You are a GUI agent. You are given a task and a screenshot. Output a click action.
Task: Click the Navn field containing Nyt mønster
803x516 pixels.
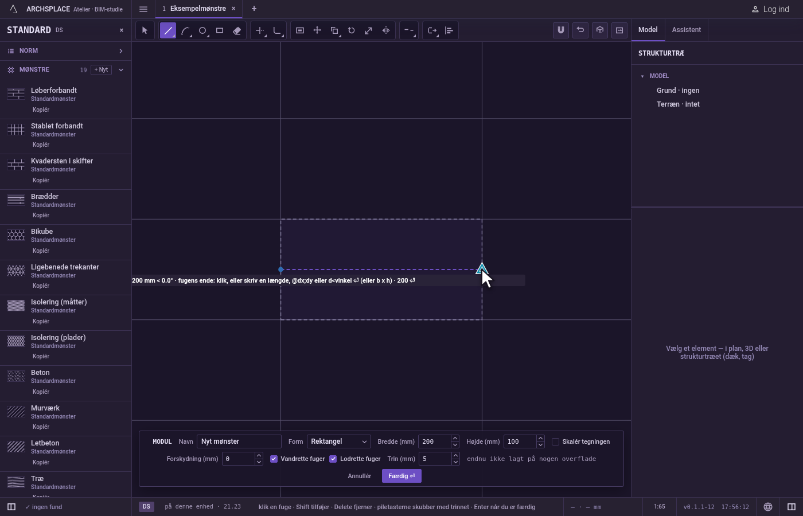pos(239,441)
